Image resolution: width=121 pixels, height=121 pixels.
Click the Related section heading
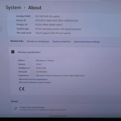tap(15, 101)
